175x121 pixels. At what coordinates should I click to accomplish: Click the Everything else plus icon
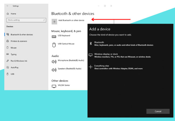91,67
